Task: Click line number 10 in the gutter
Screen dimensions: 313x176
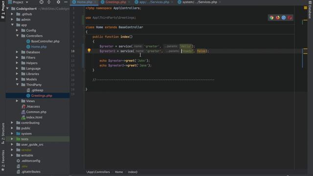Action: 73,51
